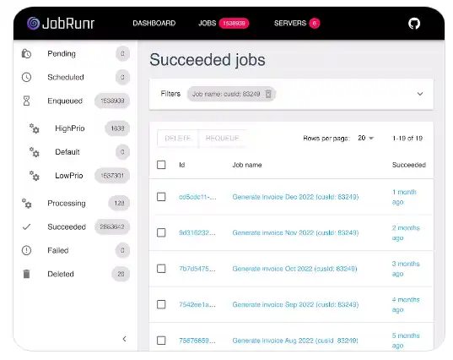Select Pending in the sidebar
The height and width of the screenshot is (360, 453).
75,53
